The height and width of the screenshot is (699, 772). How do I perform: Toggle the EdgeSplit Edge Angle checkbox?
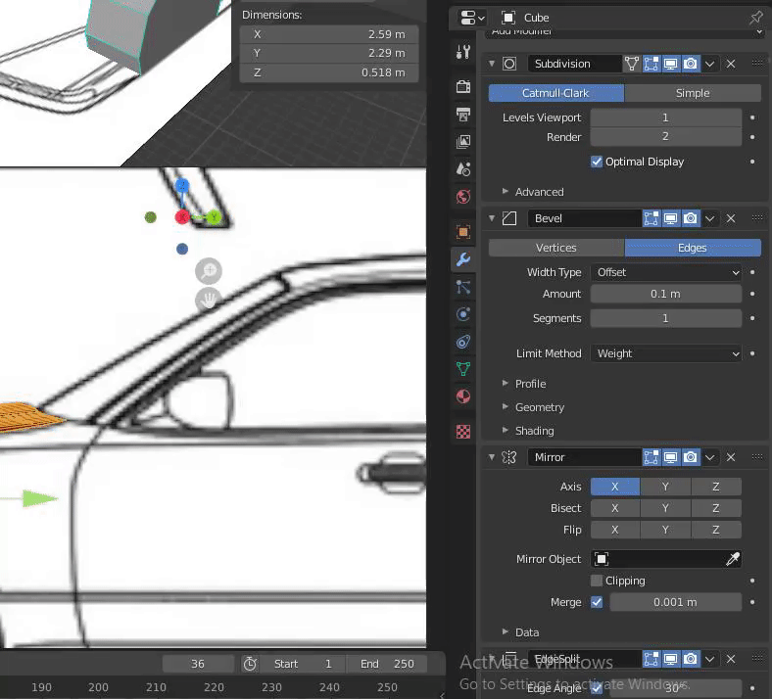pos(597,688)
